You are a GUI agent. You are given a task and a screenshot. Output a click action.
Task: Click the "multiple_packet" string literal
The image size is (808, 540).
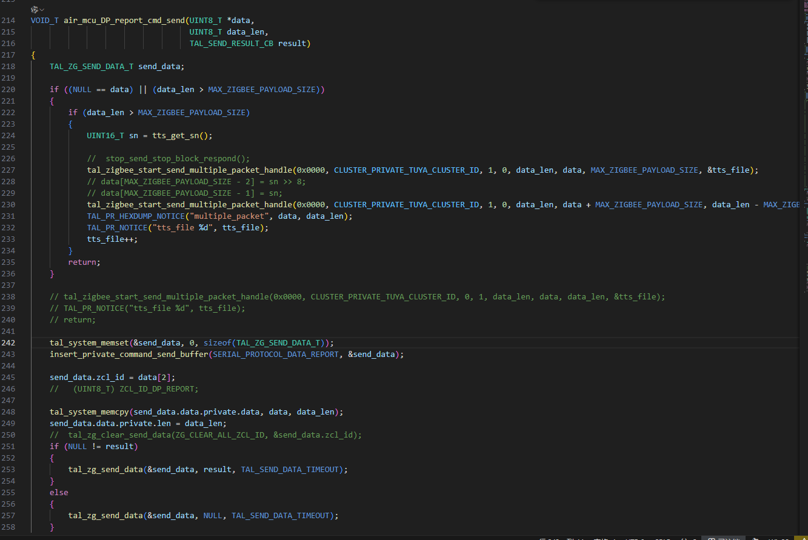(229, 216)
